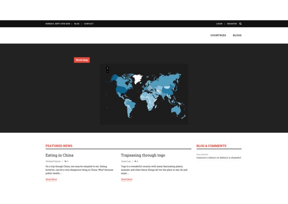288x204 pixels.
Task: Click the red World Map button
Action: point(82,60)
